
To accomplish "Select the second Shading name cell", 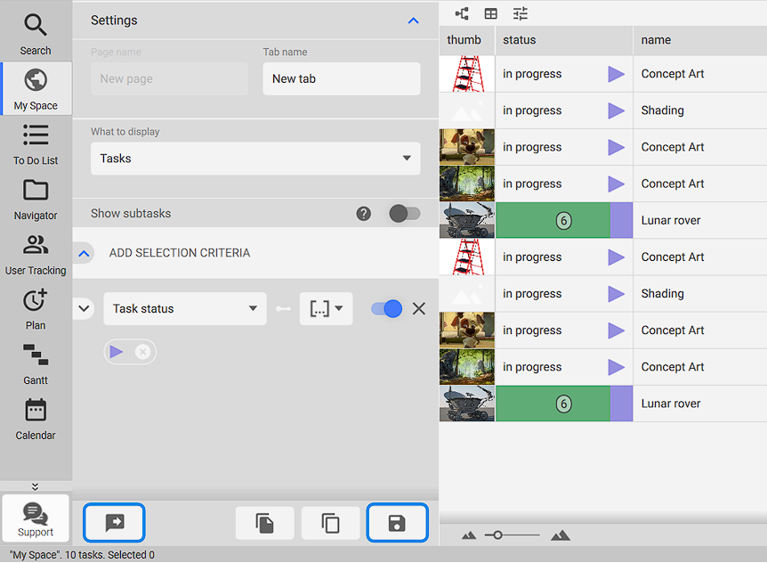I will click(700, 294).
